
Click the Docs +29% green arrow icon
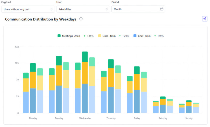pos(120,36)
